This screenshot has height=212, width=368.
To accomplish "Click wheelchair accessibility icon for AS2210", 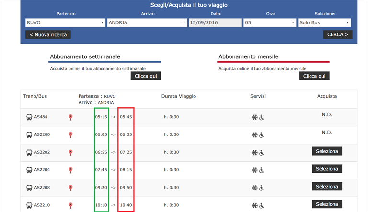I will 262,205.
